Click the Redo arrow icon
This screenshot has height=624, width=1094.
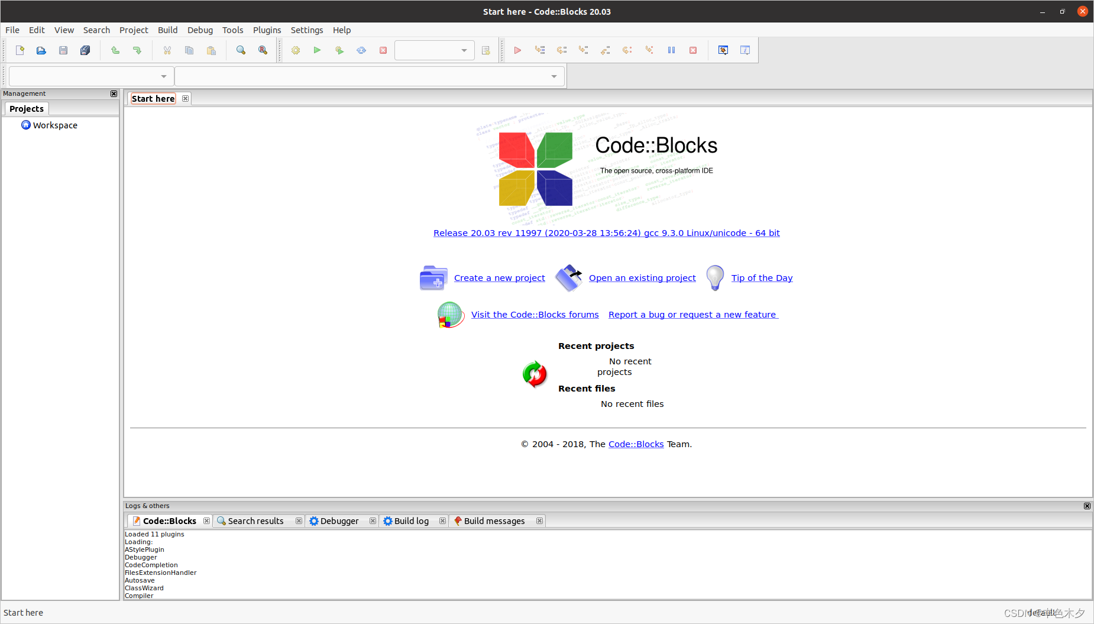(137, 50)
